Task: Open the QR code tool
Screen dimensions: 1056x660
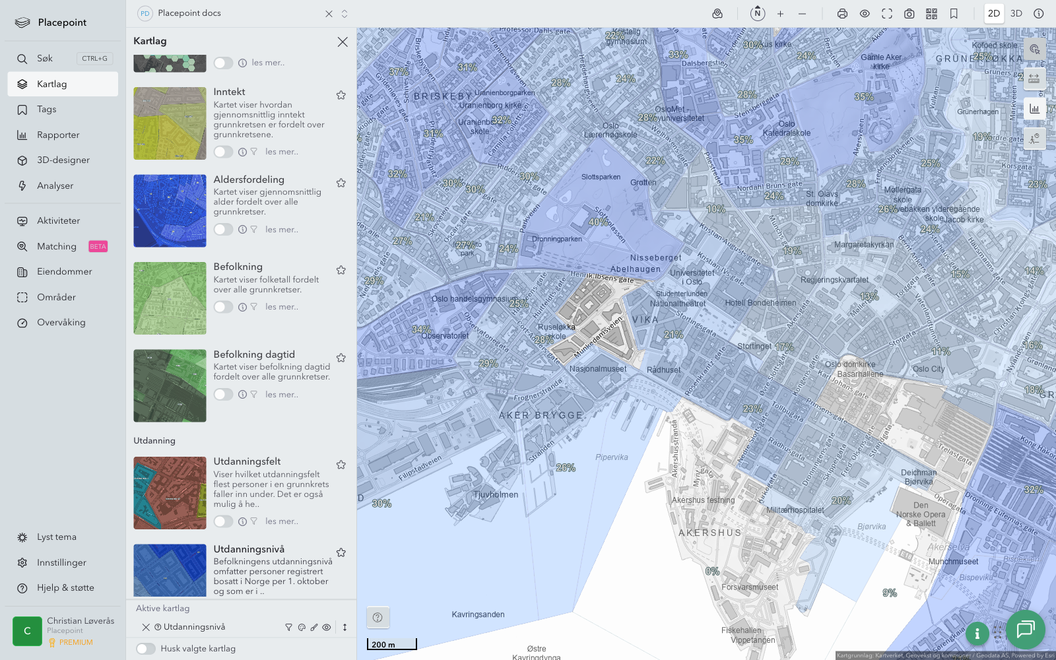Action: (x=931, y=13)
